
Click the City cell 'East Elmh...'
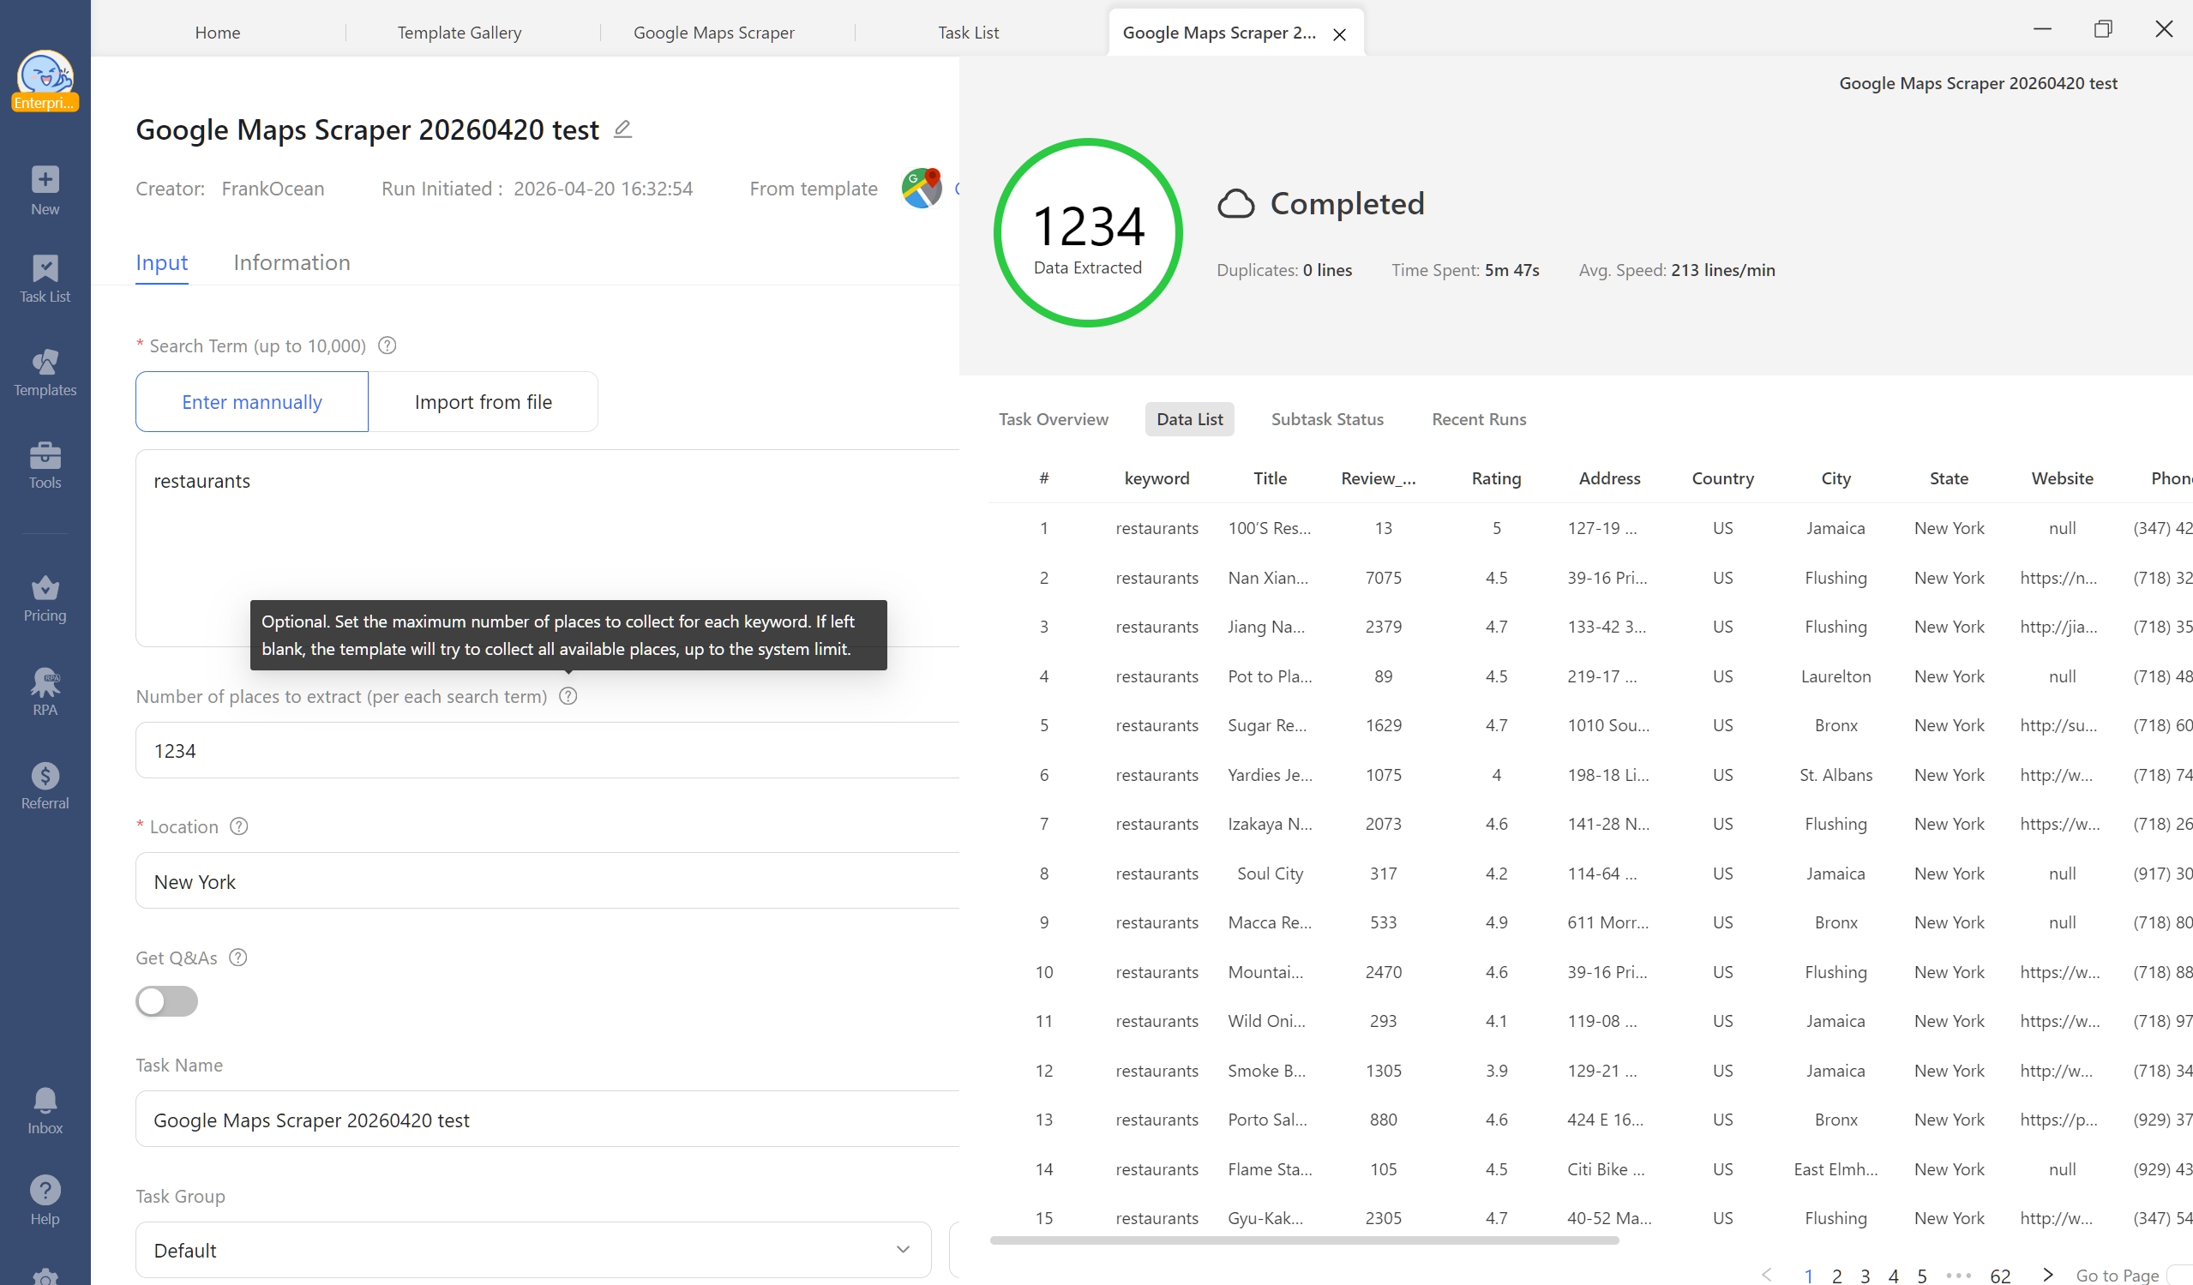[1836, 1169]
